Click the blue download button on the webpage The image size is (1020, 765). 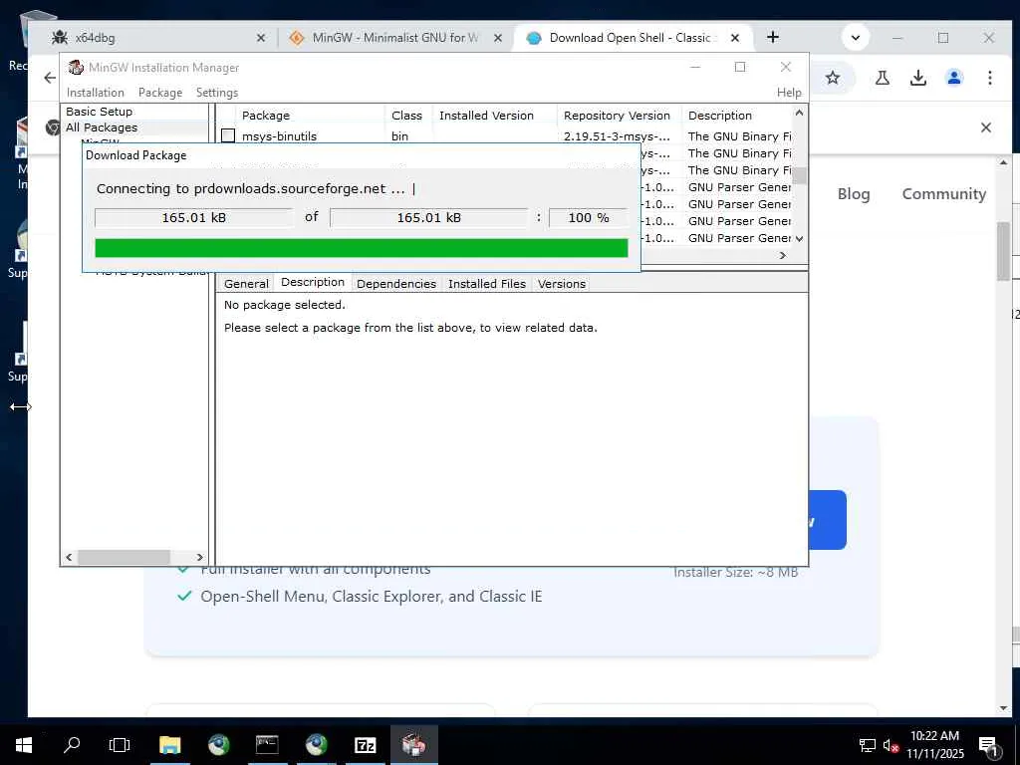coord(828,520)
